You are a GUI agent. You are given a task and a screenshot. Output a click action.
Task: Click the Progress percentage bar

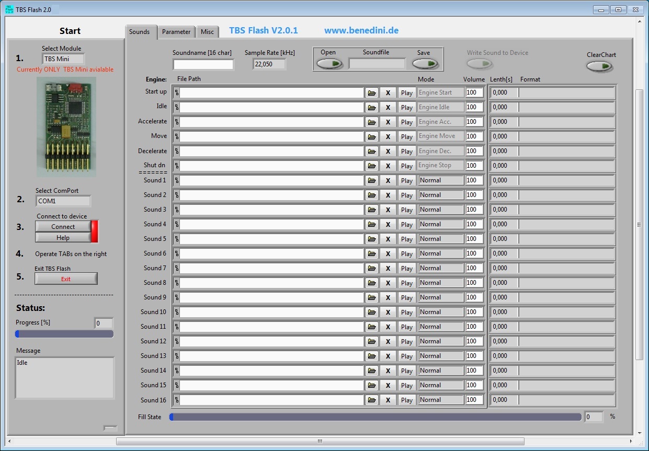pos(64,334)
